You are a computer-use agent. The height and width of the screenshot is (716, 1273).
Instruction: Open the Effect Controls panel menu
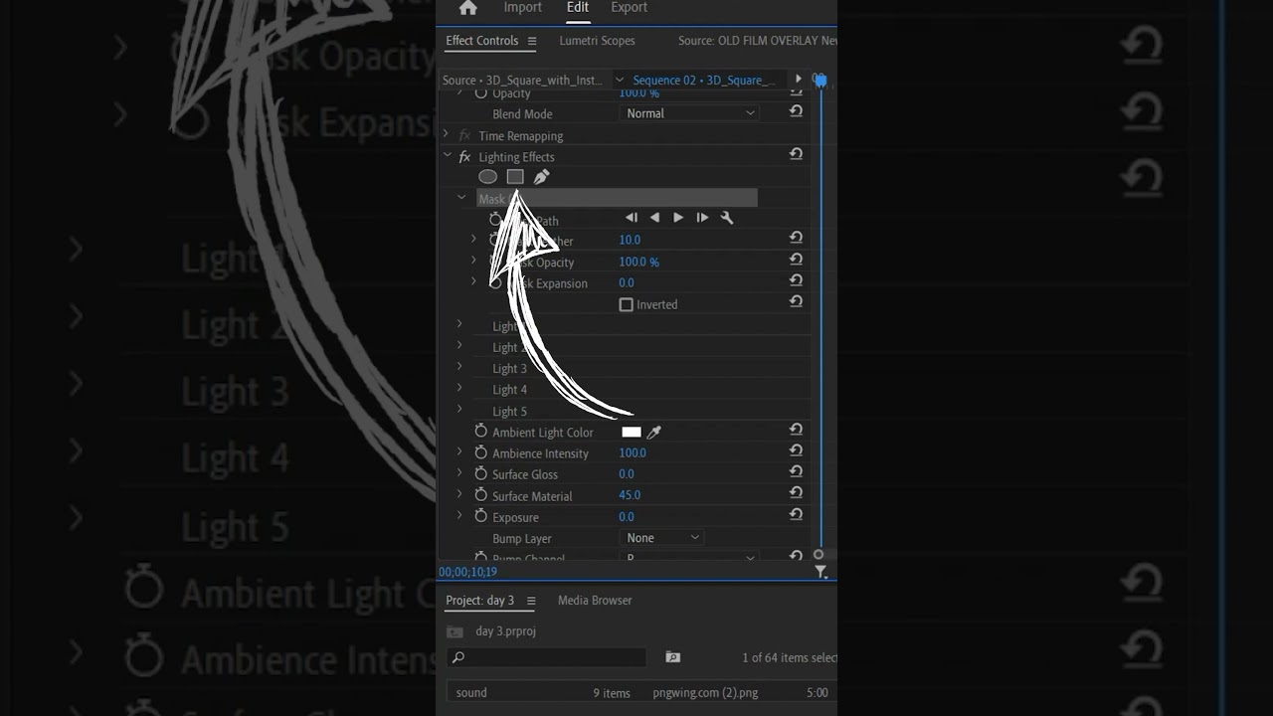coord(532,41)
